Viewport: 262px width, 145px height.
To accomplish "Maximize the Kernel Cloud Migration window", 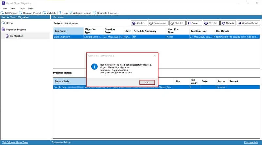I will coord(248,3).
